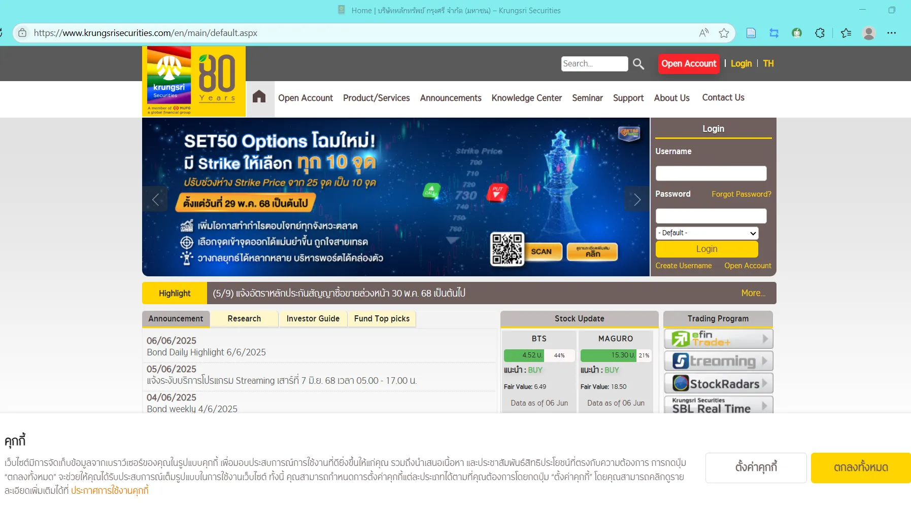
Task: Restore down the browser window
Action: [x=892, y=10]
